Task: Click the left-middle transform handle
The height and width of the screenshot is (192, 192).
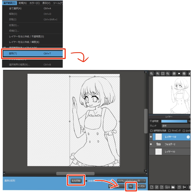Action: pos(70,121)
